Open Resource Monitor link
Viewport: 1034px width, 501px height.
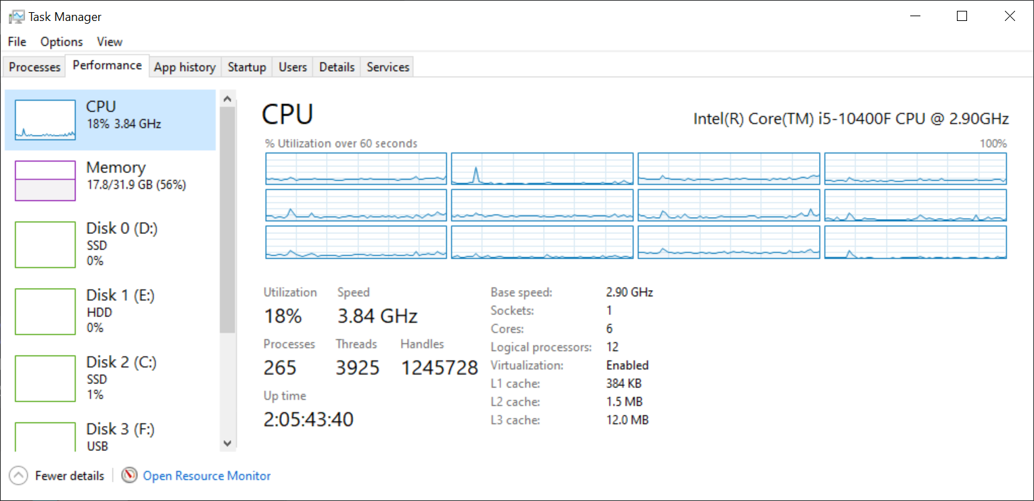coord(207,476)
